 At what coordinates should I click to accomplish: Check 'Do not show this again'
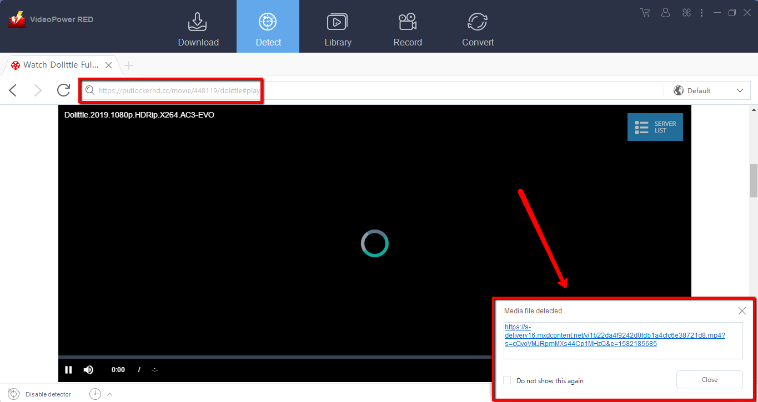(x=507, y=380)
